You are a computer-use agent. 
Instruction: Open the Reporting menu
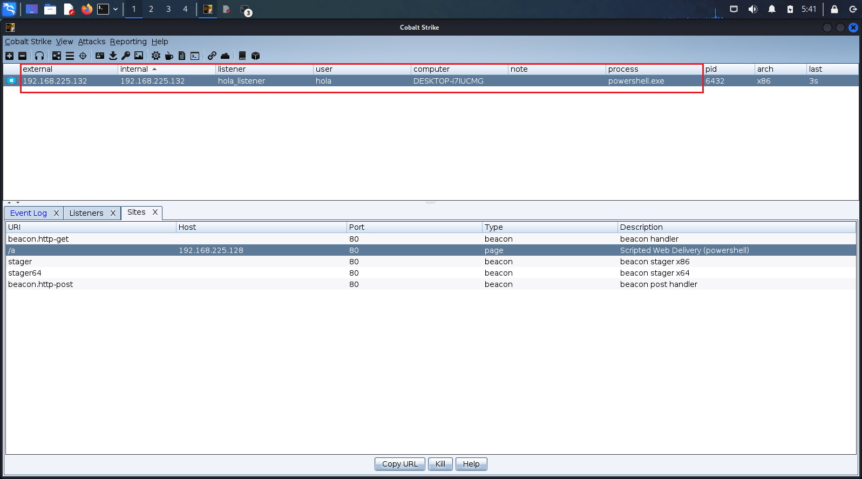[128, 42]
